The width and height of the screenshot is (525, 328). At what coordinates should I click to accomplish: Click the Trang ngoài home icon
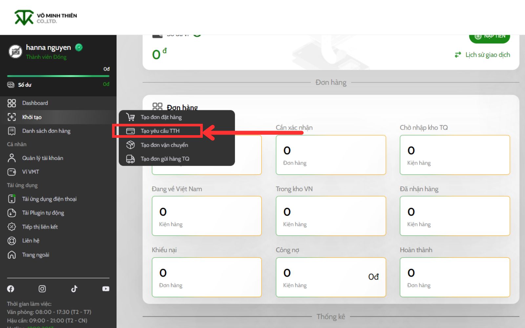coord(11,255)
